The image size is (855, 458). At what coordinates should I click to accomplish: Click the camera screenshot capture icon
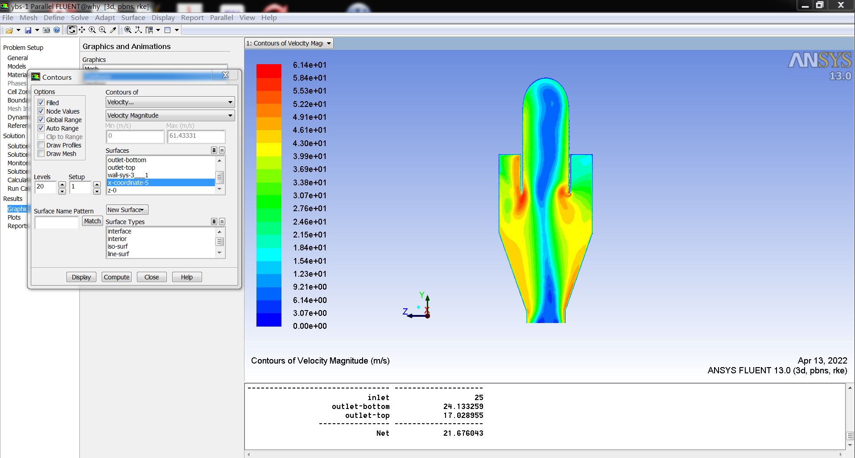point(46,30)
